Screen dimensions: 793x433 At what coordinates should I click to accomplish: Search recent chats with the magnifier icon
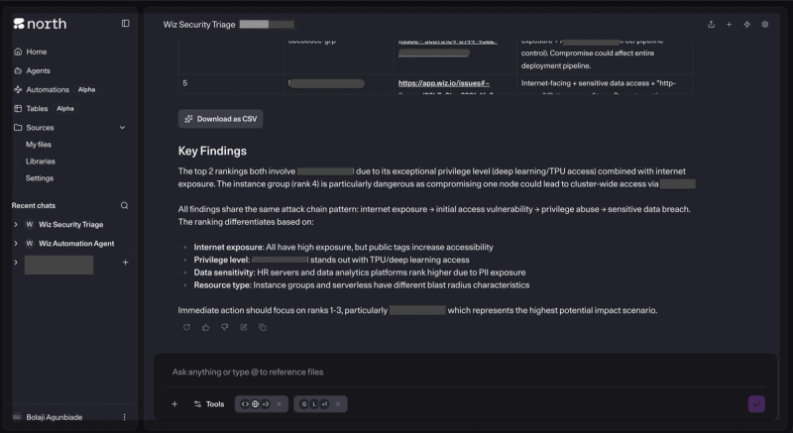pos(125,205)
